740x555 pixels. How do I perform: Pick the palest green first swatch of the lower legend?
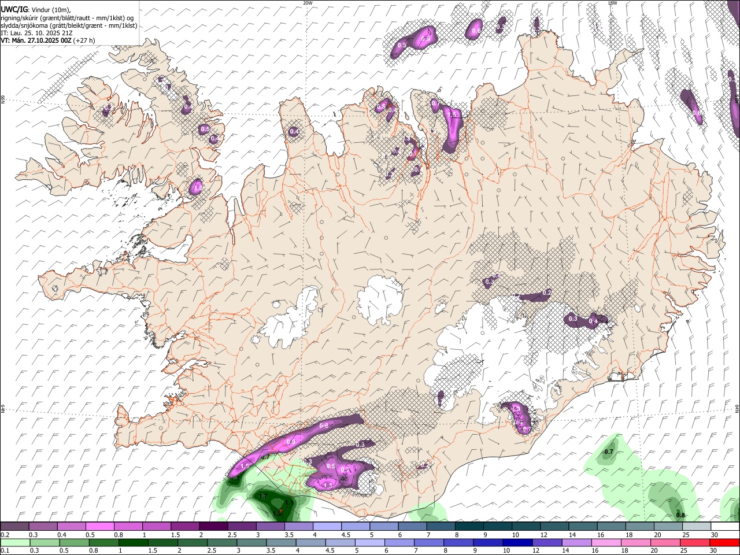pyautogui.click(x=14, y=543)
